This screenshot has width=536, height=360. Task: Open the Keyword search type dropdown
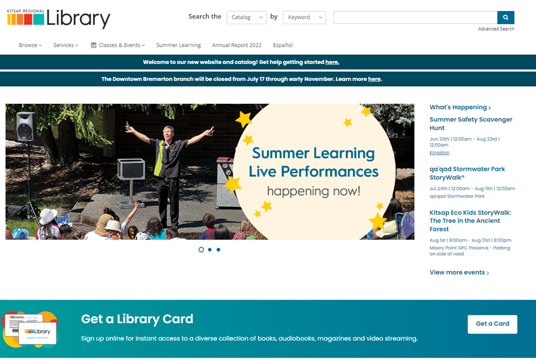coord(304,18)
